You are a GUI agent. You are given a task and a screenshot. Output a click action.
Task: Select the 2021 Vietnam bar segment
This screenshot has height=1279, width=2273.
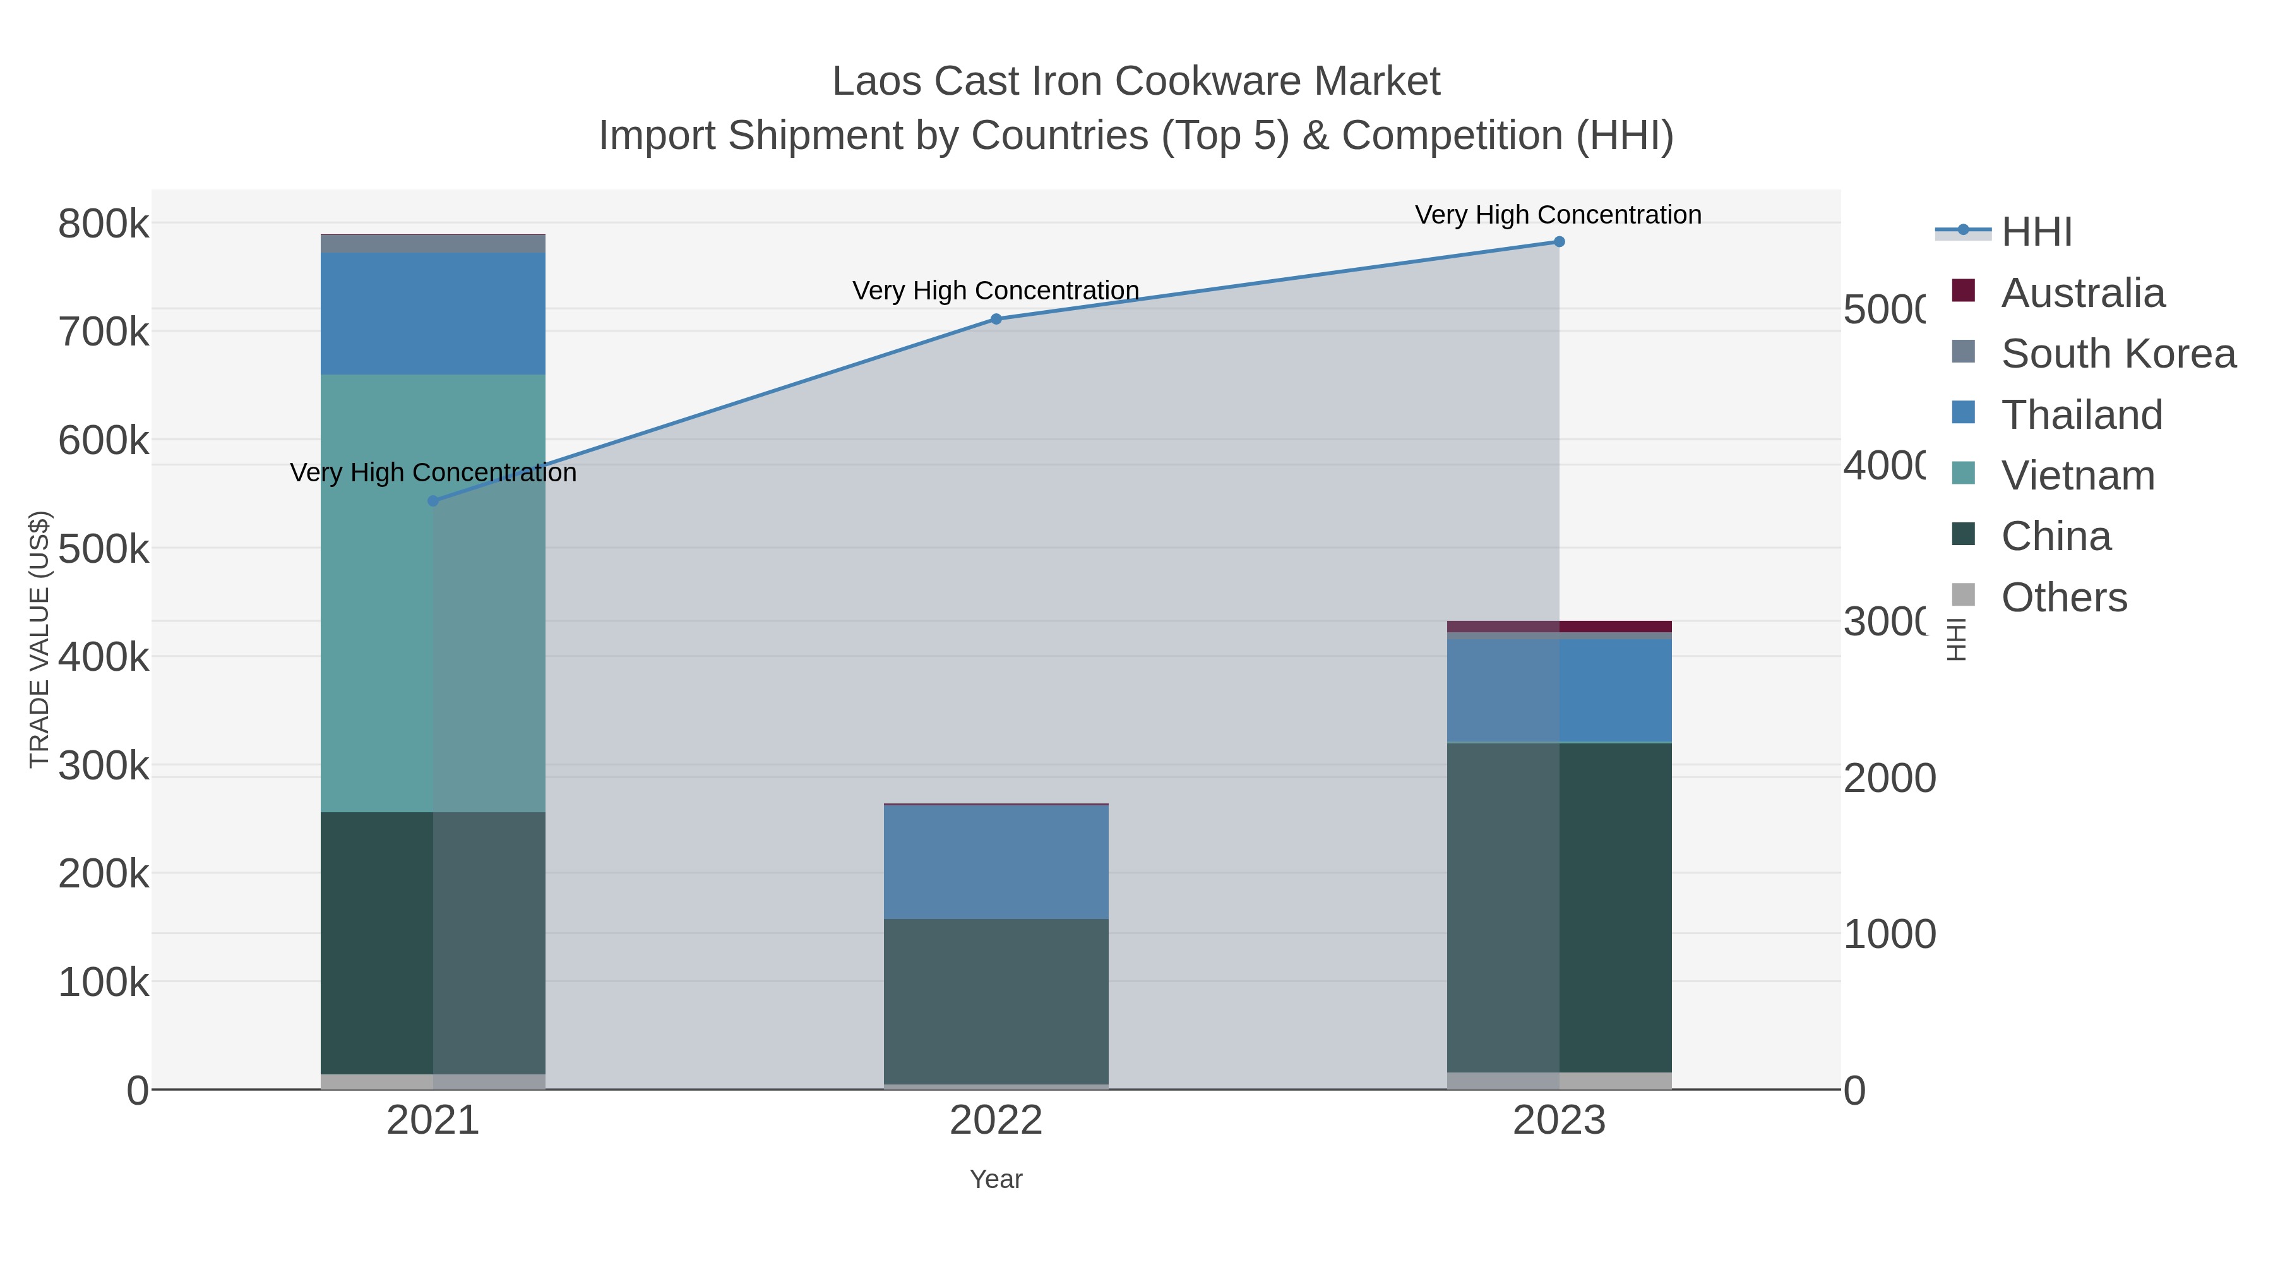(x=433, y=593)
